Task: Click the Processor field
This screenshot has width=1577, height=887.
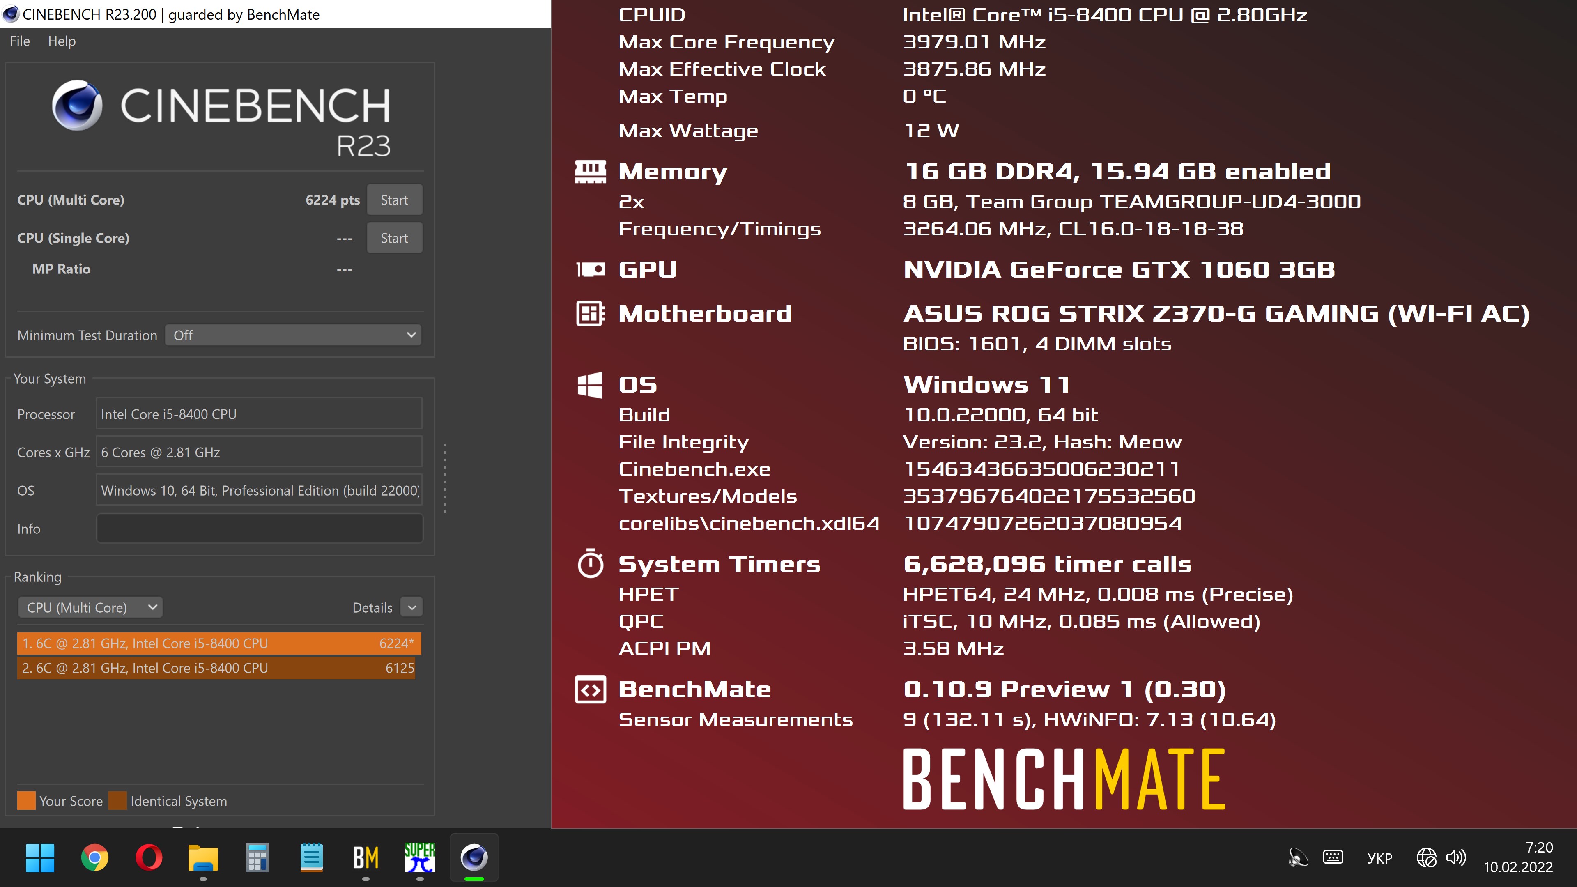Action: pyautogui.click(x=259, y=414)
